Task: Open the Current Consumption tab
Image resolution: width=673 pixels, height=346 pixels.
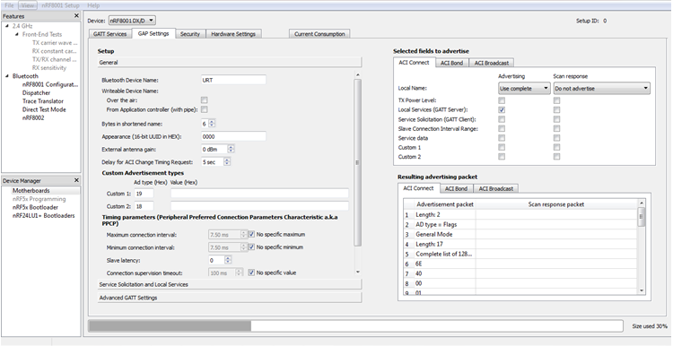Action: click(x=319, y=34)
